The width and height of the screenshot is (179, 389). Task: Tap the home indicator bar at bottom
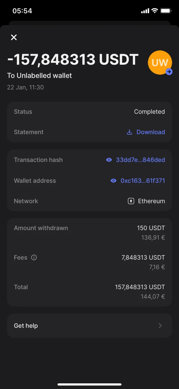[89, 384]
